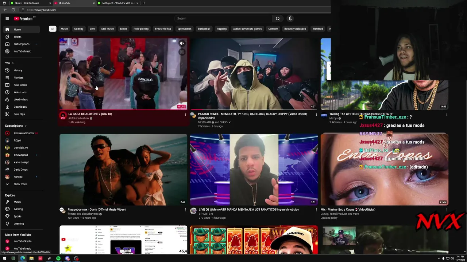
Task: Go back with the browser back arrow
Action: pos(5,10)
